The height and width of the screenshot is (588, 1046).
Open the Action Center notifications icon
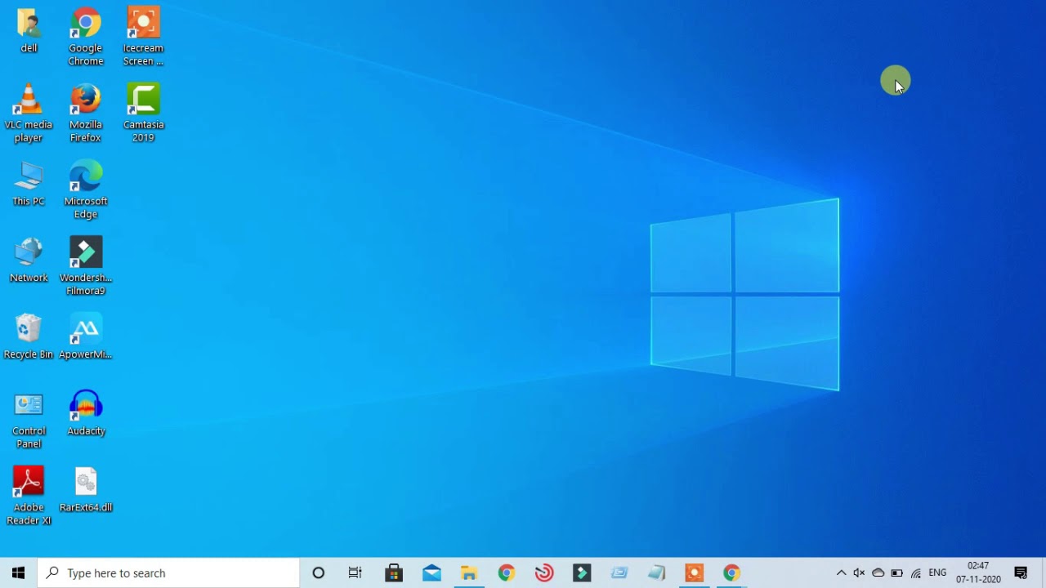pos(1021,572)
